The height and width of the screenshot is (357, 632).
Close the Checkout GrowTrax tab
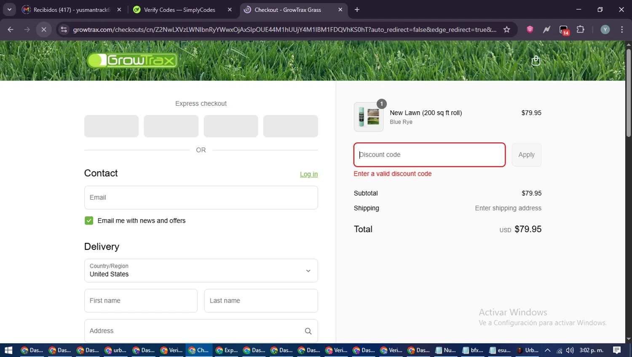coord(340,10)
